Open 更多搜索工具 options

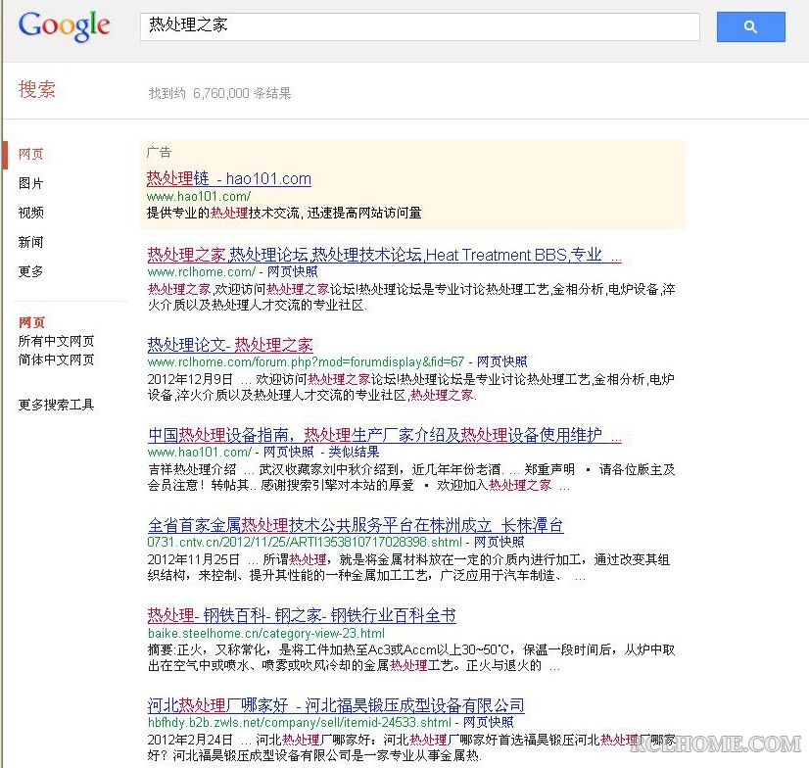[56, 405]
